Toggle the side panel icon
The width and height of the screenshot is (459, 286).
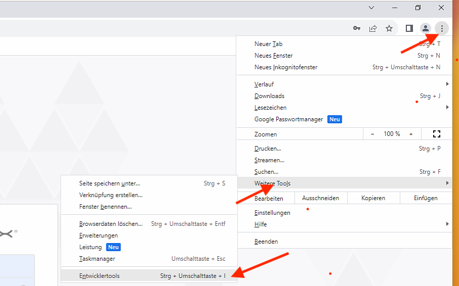(409, 28)
